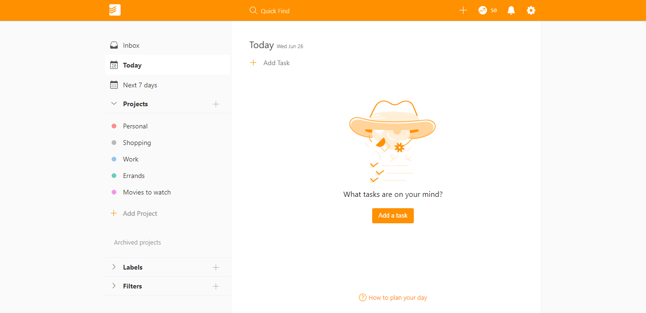This screenshot has height=313, width=646.
Task: Open the settings gear
Action: coord(531,10)
